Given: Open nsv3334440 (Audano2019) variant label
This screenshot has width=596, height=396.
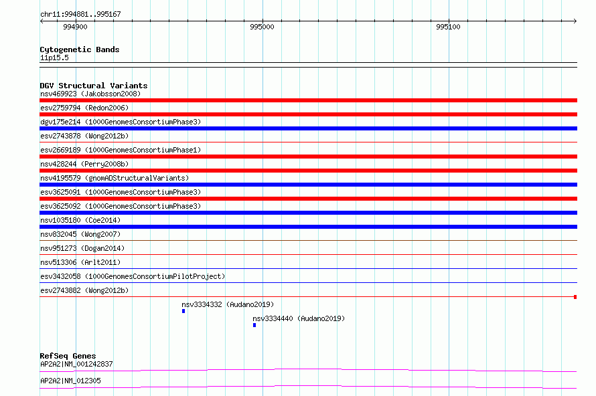Looking at the screenshot, I should click(x=299, y=318).
